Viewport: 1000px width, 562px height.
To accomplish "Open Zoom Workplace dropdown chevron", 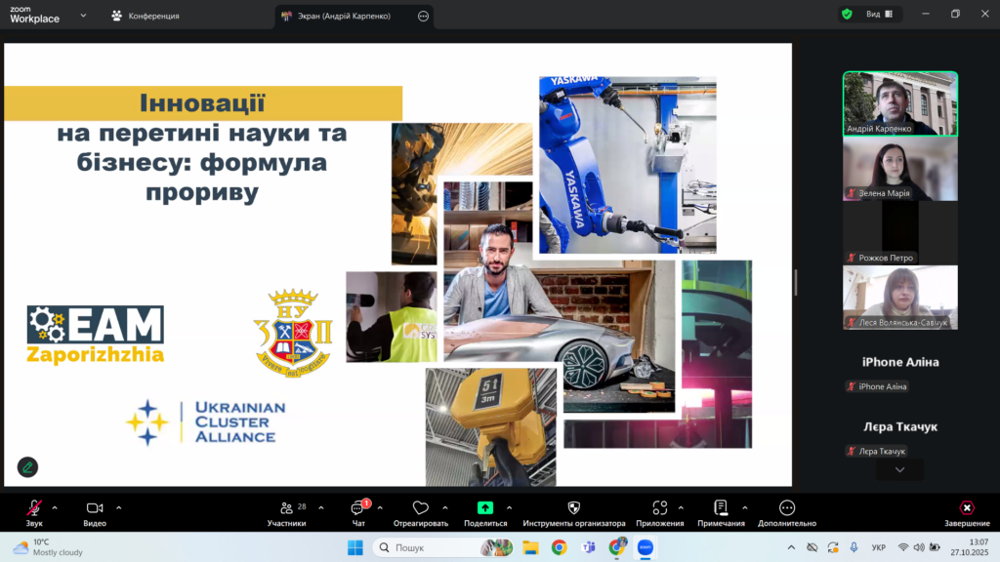I will pos(83,16).
